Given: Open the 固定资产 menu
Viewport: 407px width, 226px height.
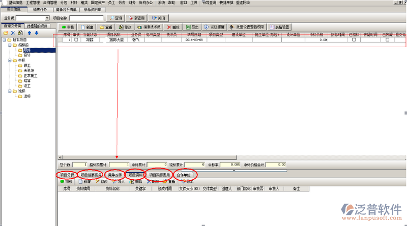Looking at the screenshot, I should coord(98,3).
